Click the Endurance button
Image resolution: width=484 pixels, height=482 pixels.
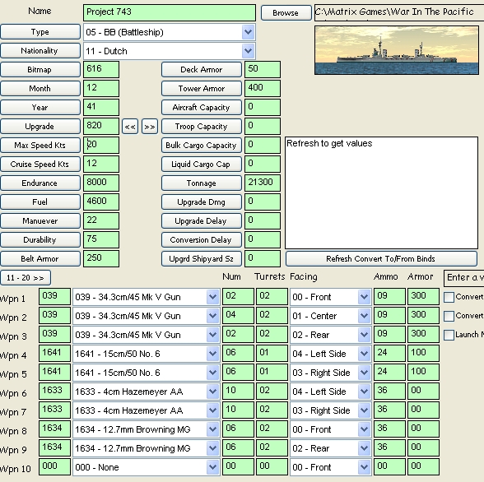click(40, 183)
